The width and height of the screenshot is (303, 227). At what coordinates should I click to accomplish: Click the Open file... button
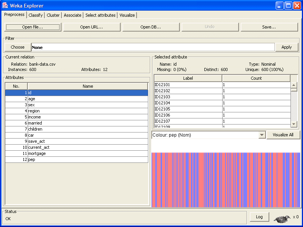(32, 27)
